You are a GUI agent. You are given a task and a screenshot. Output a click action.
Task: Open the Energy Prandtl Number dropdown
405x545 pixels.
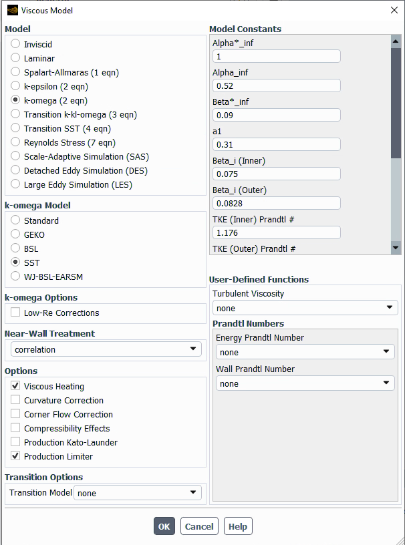pyautogui.click(x=305, y=352)
